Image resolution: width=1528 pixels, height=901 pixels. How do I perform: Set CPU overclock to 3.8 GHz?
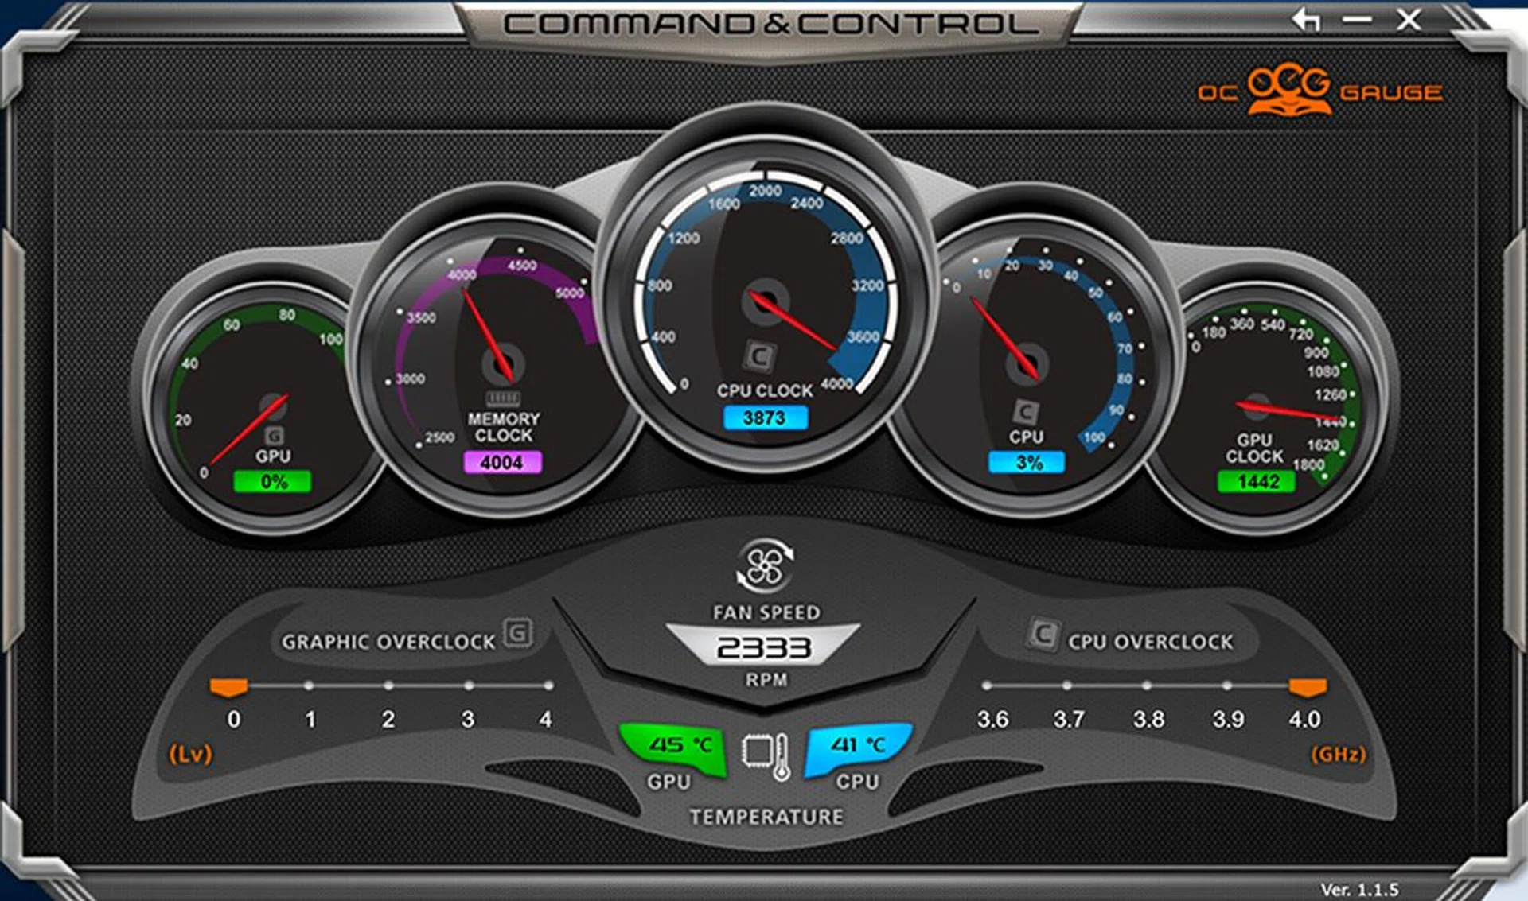1147,685
